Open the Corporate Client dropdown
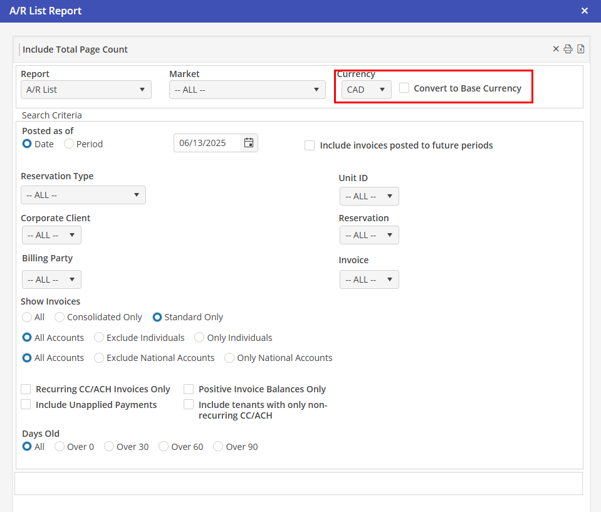This screenshot has height=512, width=601. point(51,235)
